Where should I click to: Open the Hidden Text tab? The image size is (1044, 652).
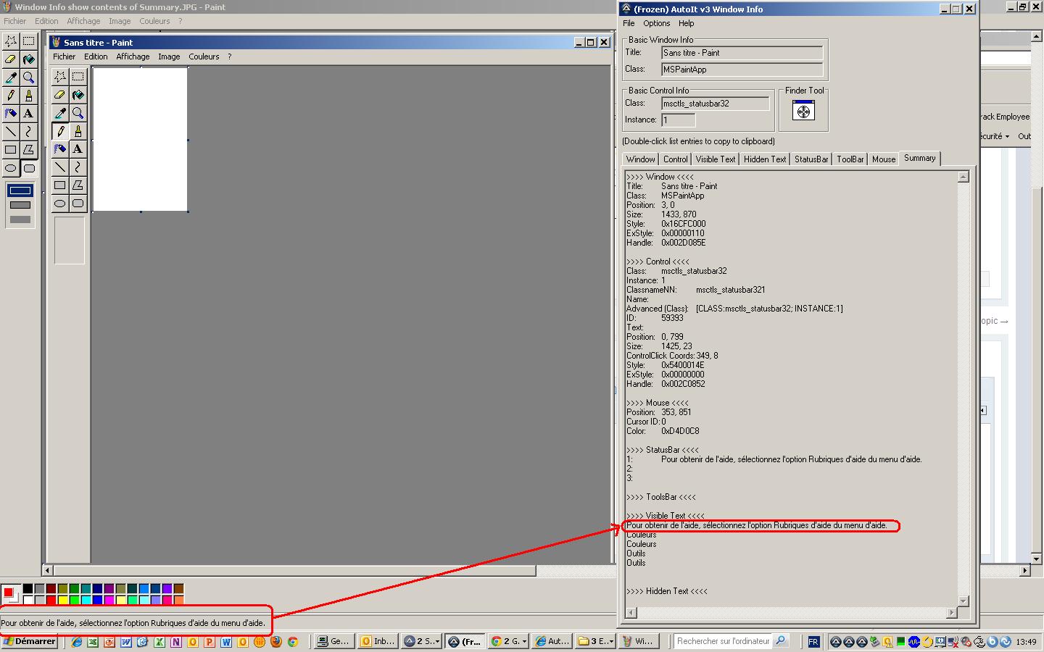click(764, 159)
